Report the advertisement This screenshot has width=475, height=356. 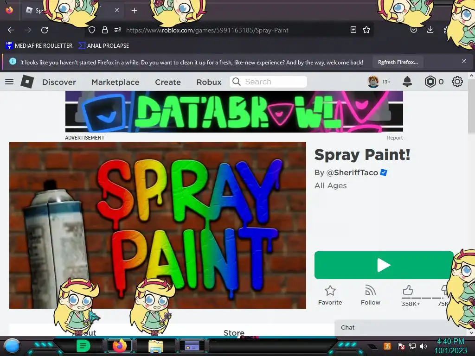(x=395, y=138)
